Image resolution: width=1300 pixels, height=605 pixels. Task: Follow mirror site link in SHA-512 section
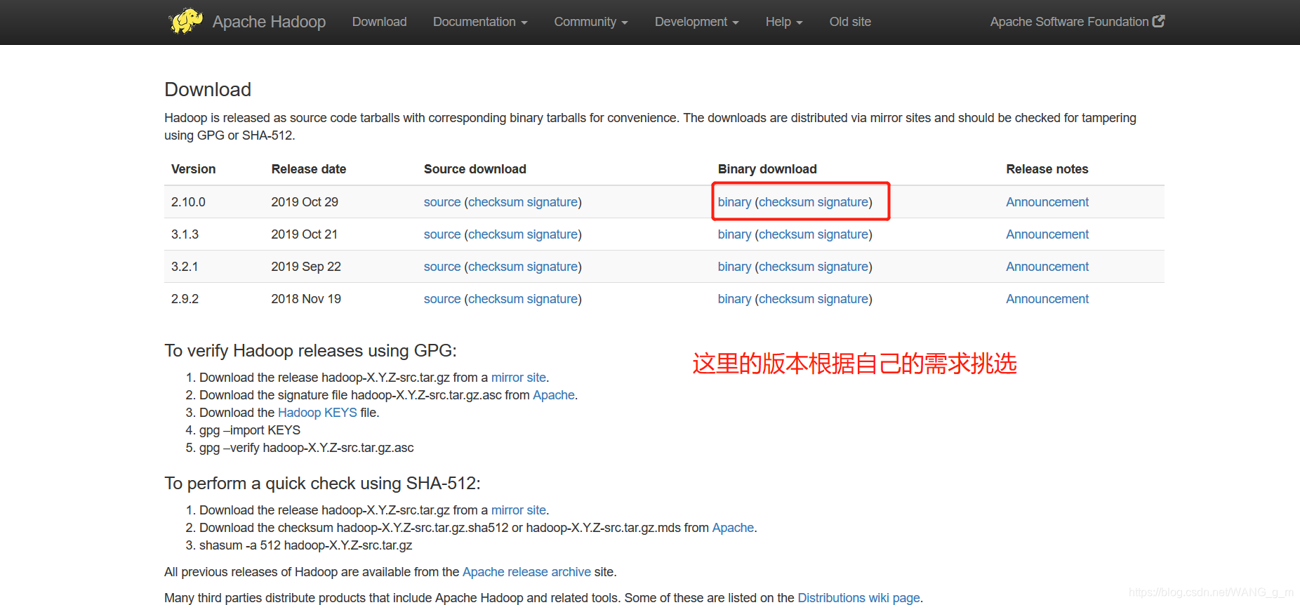518,510
